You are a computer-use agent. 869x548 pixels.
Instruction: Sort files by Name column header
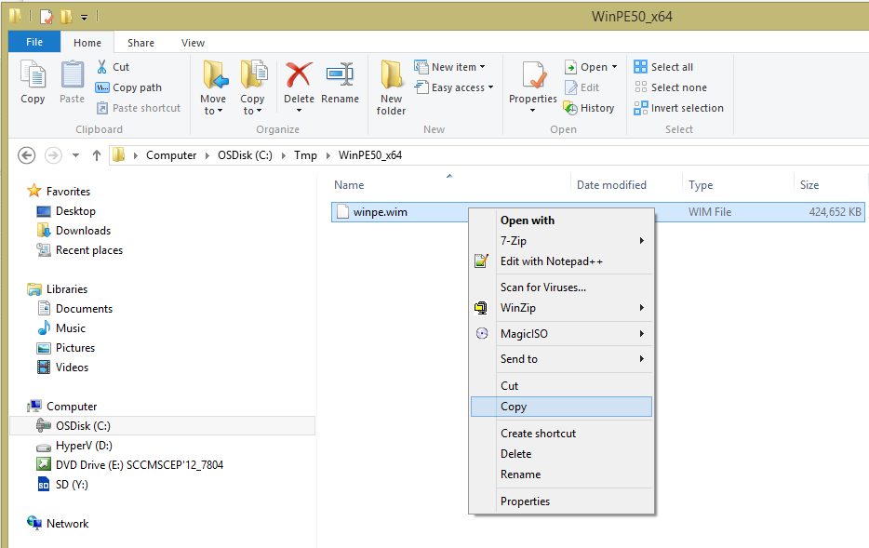349,185
